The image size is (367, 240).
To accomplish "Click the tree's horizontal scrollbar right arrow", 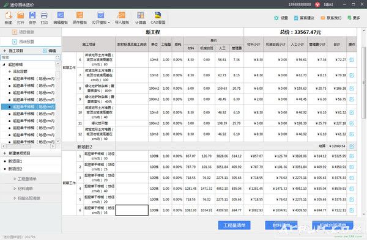I will point(53,146).
